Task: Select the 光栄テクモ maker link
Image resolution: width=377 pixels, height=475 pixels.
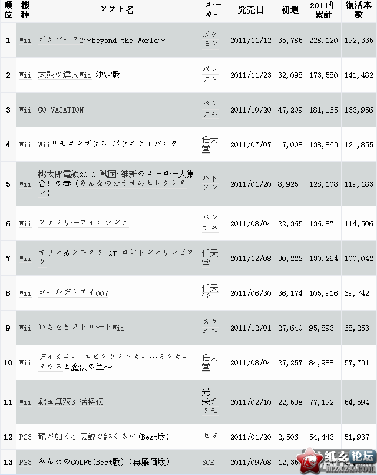Action: (x=210, y=401)
